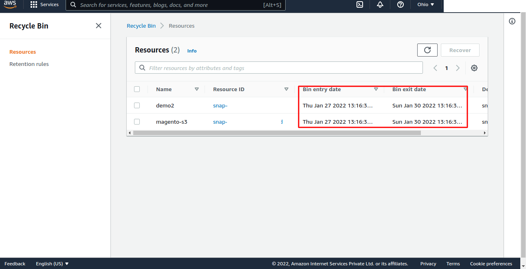Image resolution: width=526 pixels, height=269 pixels.
Task: Open the Info panel icon
Action: coord(512,21)
